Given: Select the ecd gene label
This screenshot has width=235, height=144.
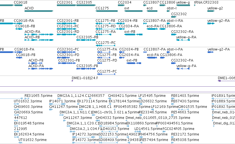Looking at the screenshot, I should tap(149, 8).
